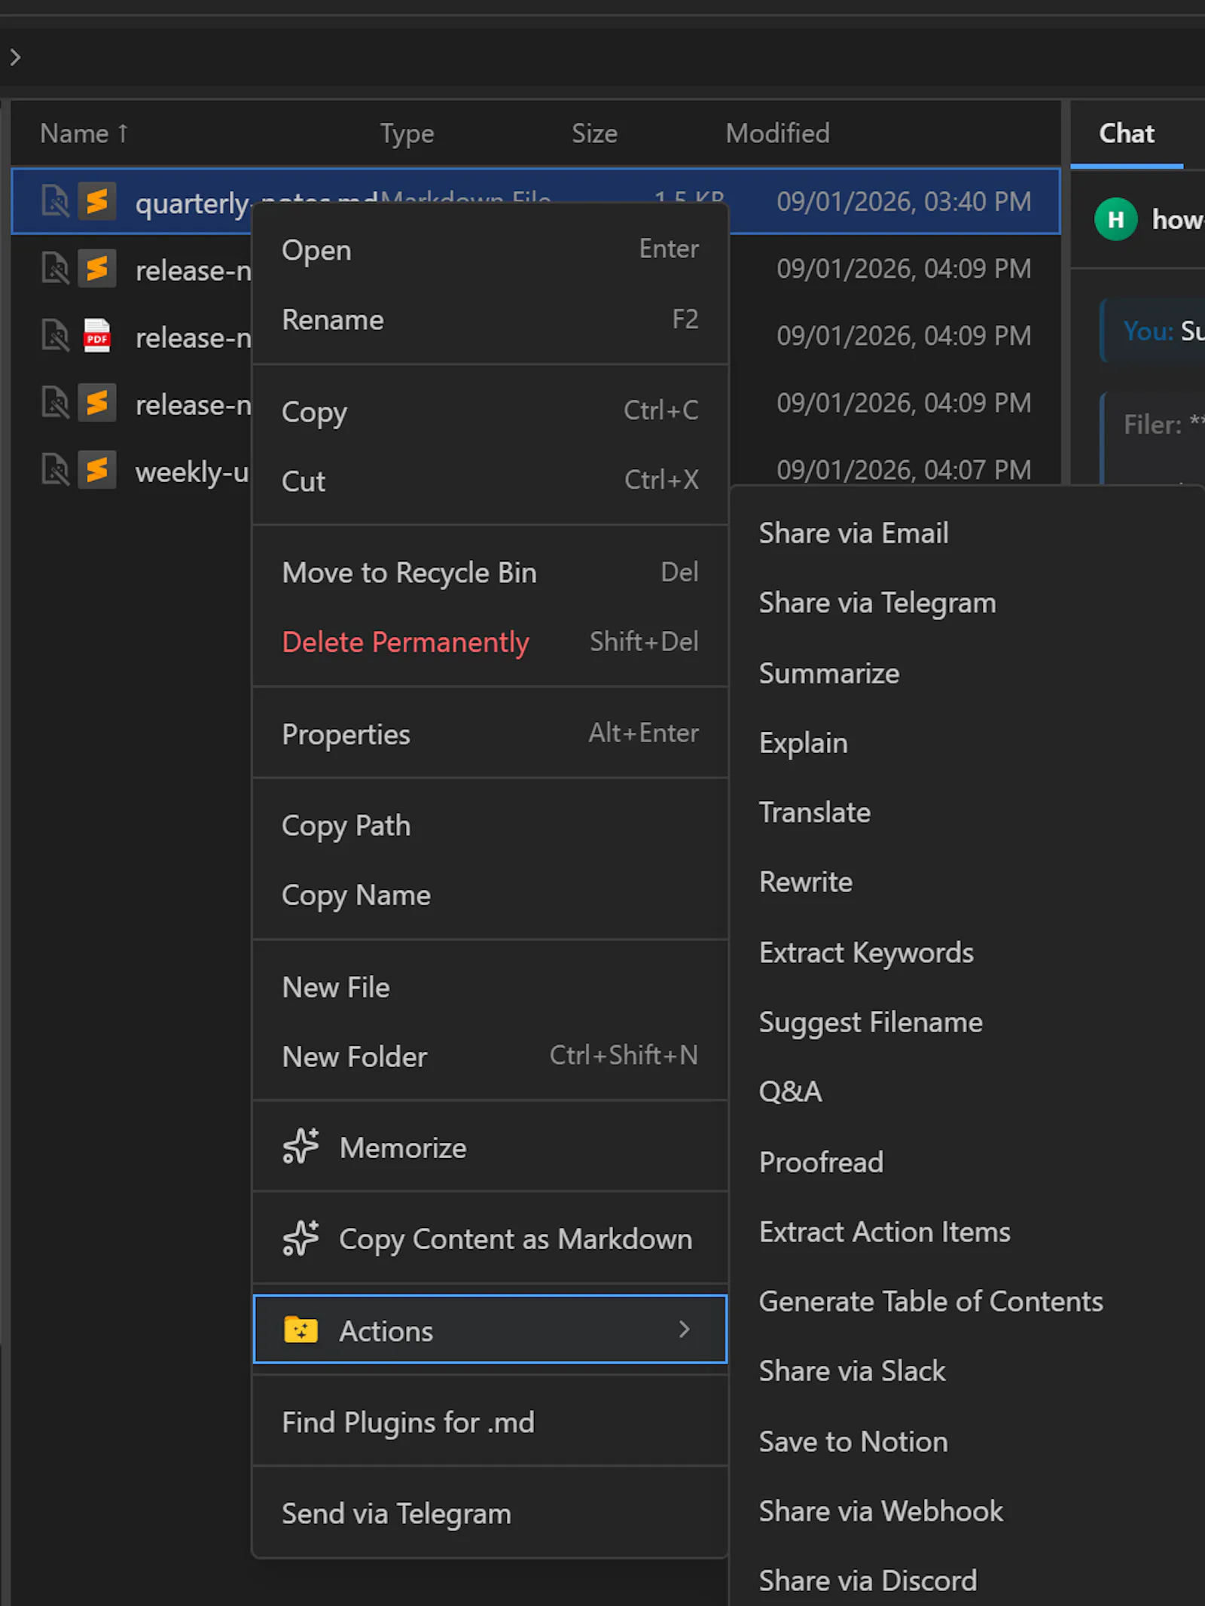Select the quarterly notes file row
Viewport: 1205px width, 1606px height.
pos(535,201)
